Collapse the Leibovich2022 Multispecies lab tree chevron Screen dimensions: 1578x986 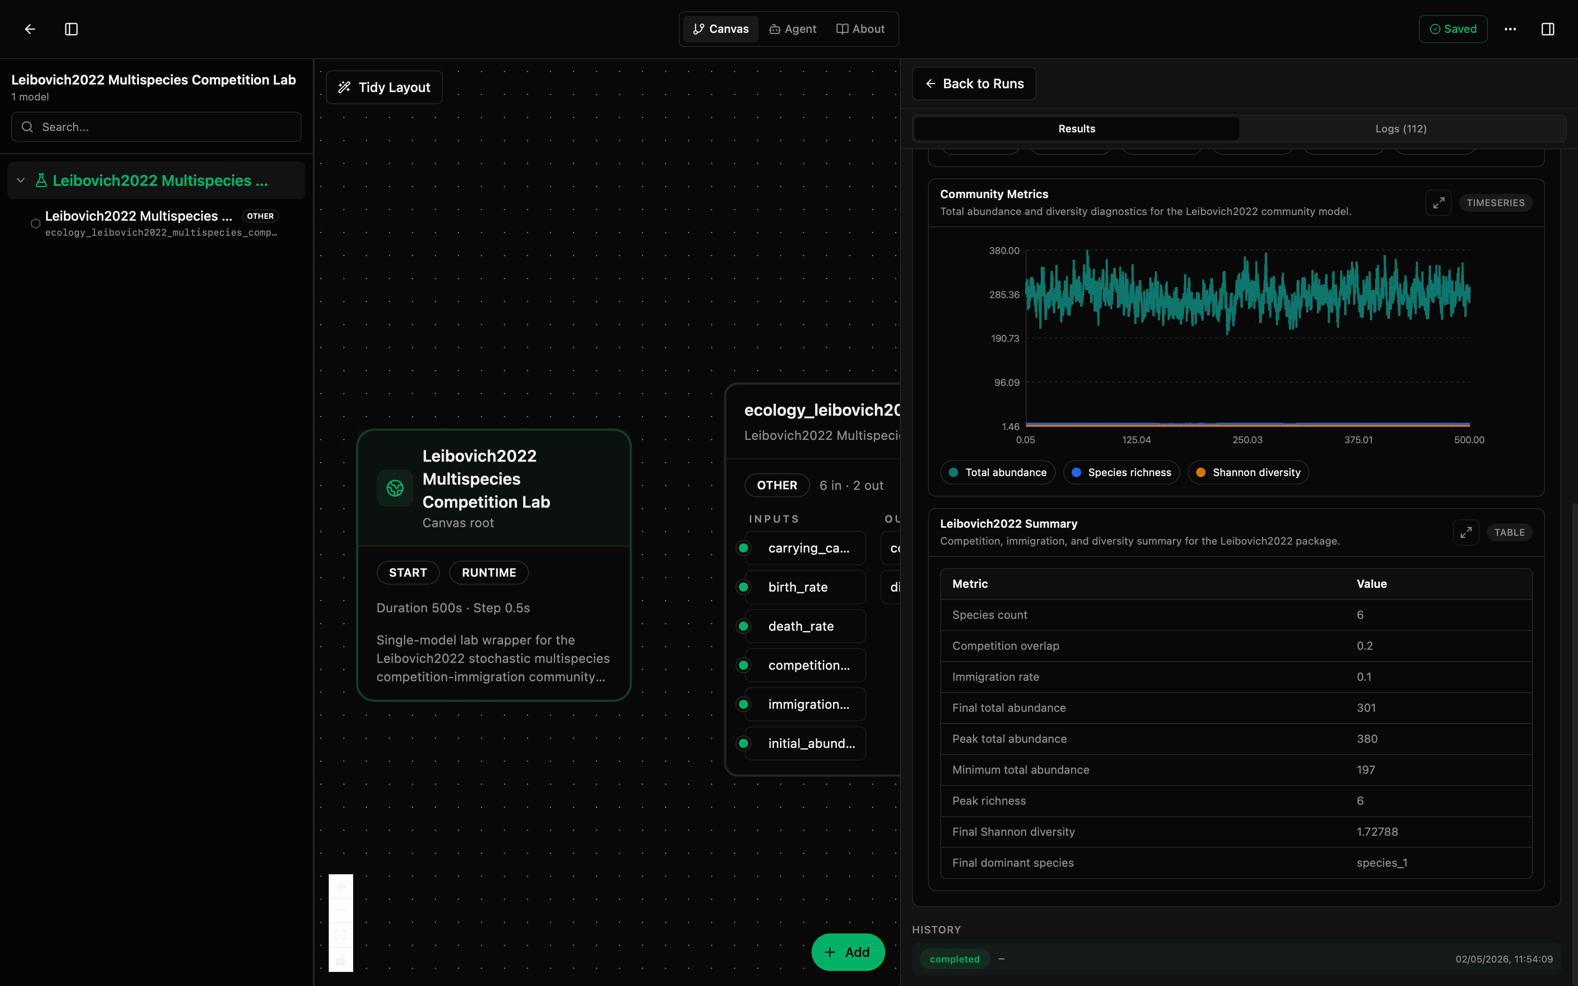21,181
